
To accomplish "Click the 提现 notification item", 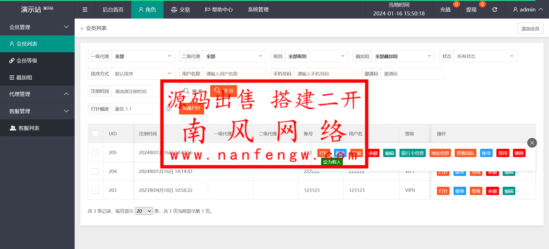I will click(x=471, y=10).
